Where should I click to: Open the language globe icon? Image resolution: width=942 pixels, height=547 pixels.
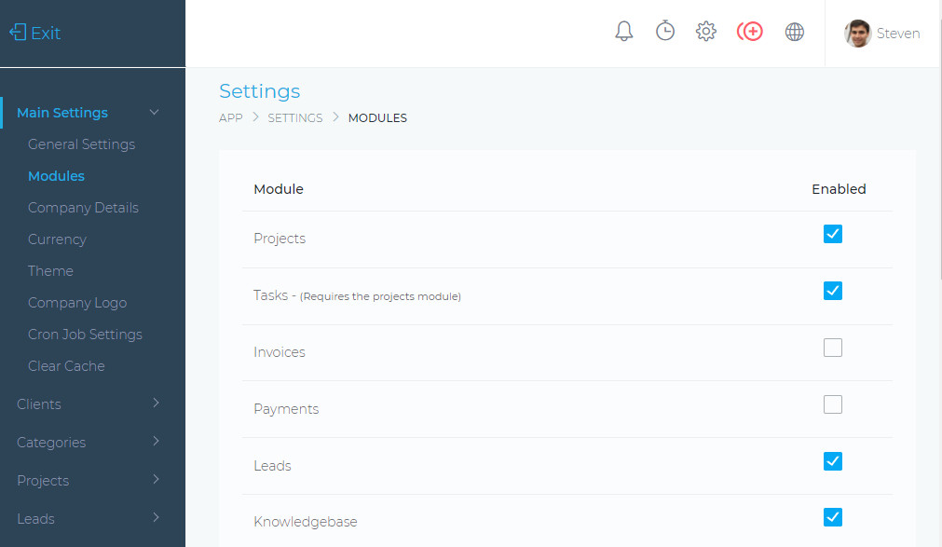tap(794, 32)
